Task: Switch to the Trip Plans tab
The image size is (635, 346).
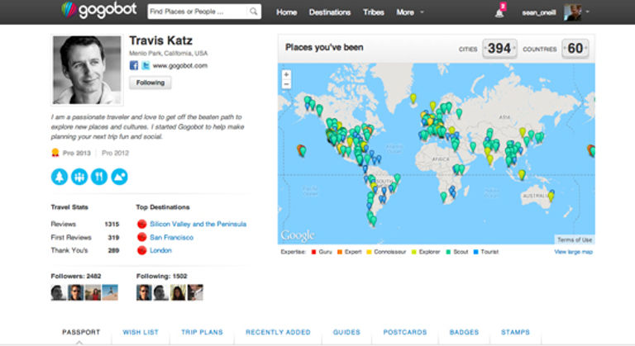Action: coord(202,332)
